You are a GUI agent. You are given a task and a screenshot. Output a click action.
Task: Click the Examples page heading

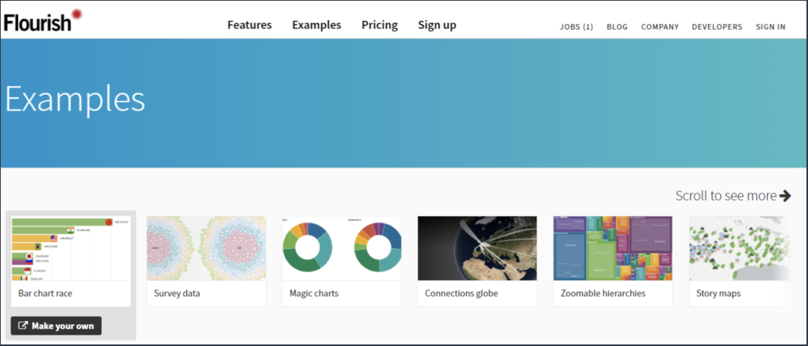point(76,99)
